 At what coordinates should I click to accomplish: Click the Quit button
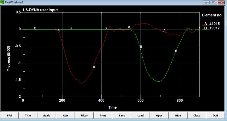click(216, 116)
